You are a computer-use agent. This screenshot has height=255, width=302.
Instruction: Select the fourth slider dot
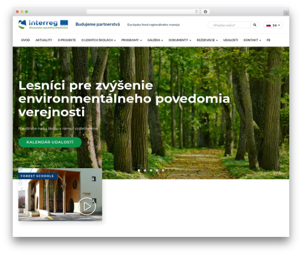157,171
